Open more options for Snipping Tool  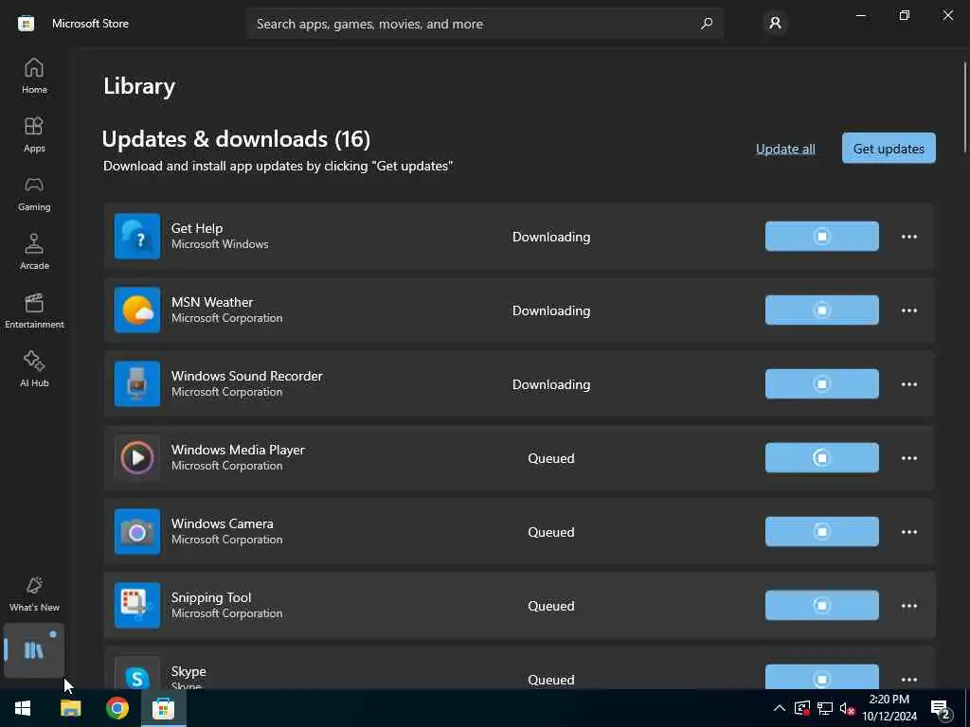pos(908,606)
